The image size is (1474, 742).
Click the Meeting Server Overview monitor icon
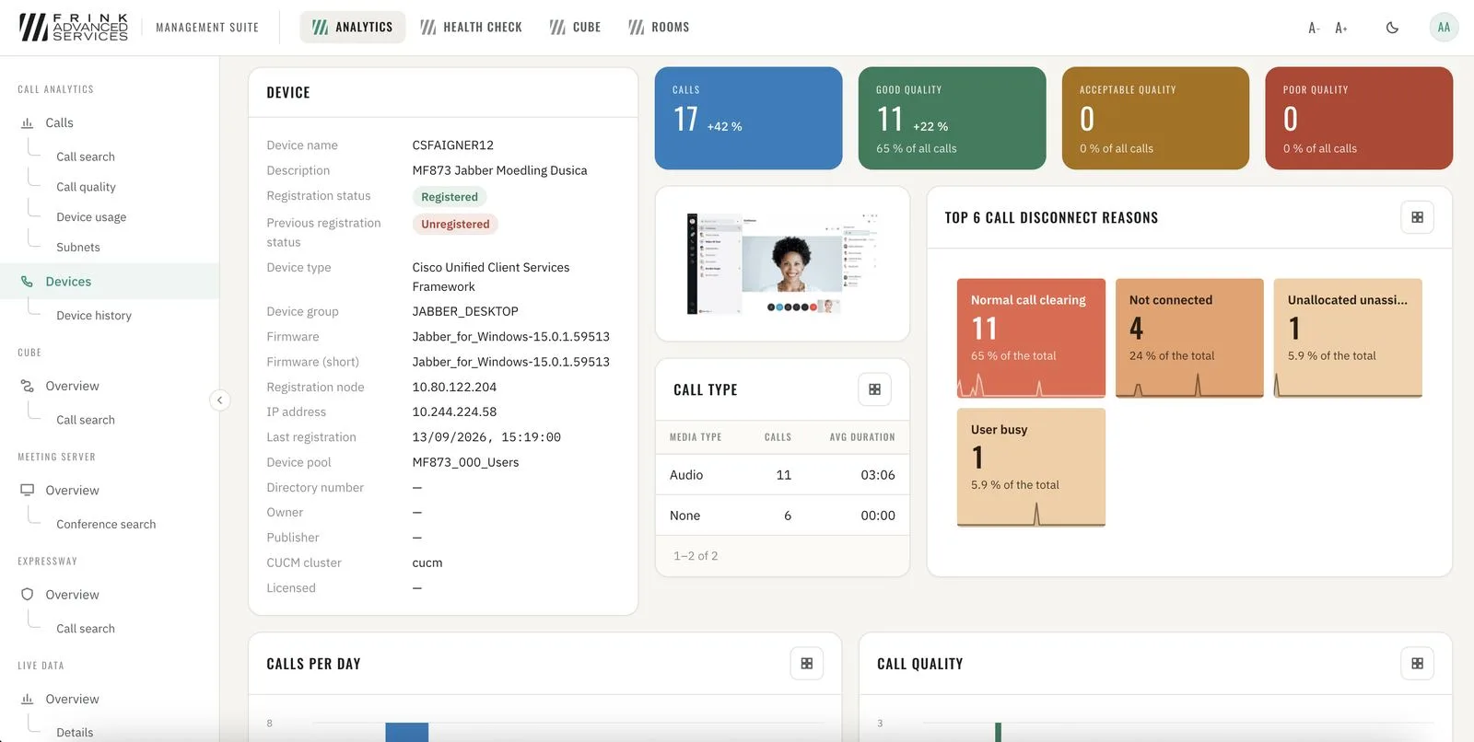pos(27,490)
